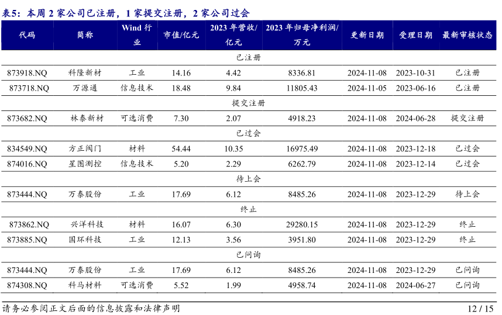This screenshot has width=502, height=315.
Task: Click the 简称 column header
Action: point(85,35)
